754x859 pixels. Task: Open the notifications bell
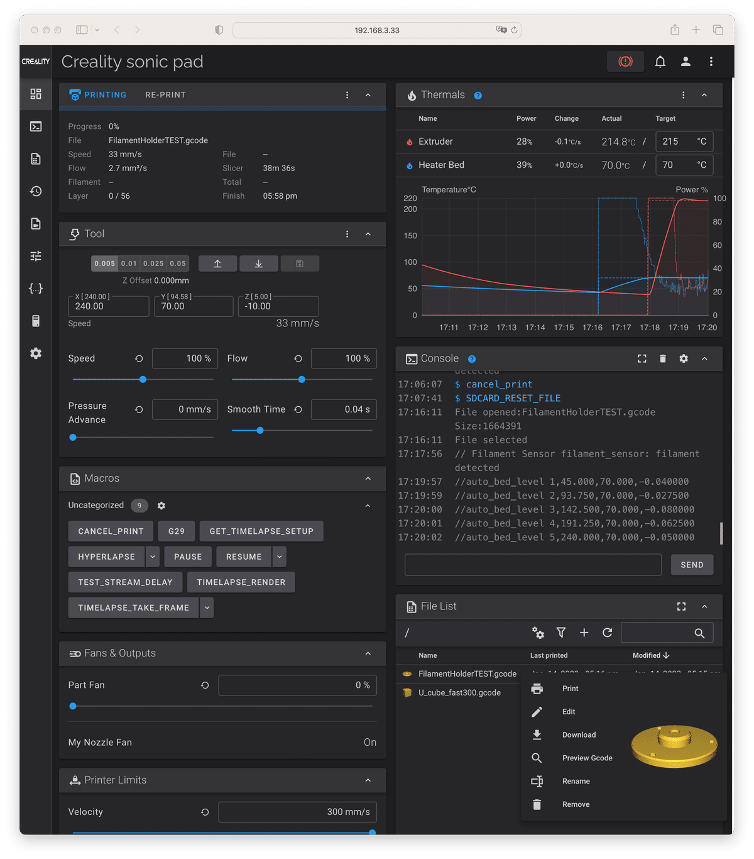[x=660, y=62]
